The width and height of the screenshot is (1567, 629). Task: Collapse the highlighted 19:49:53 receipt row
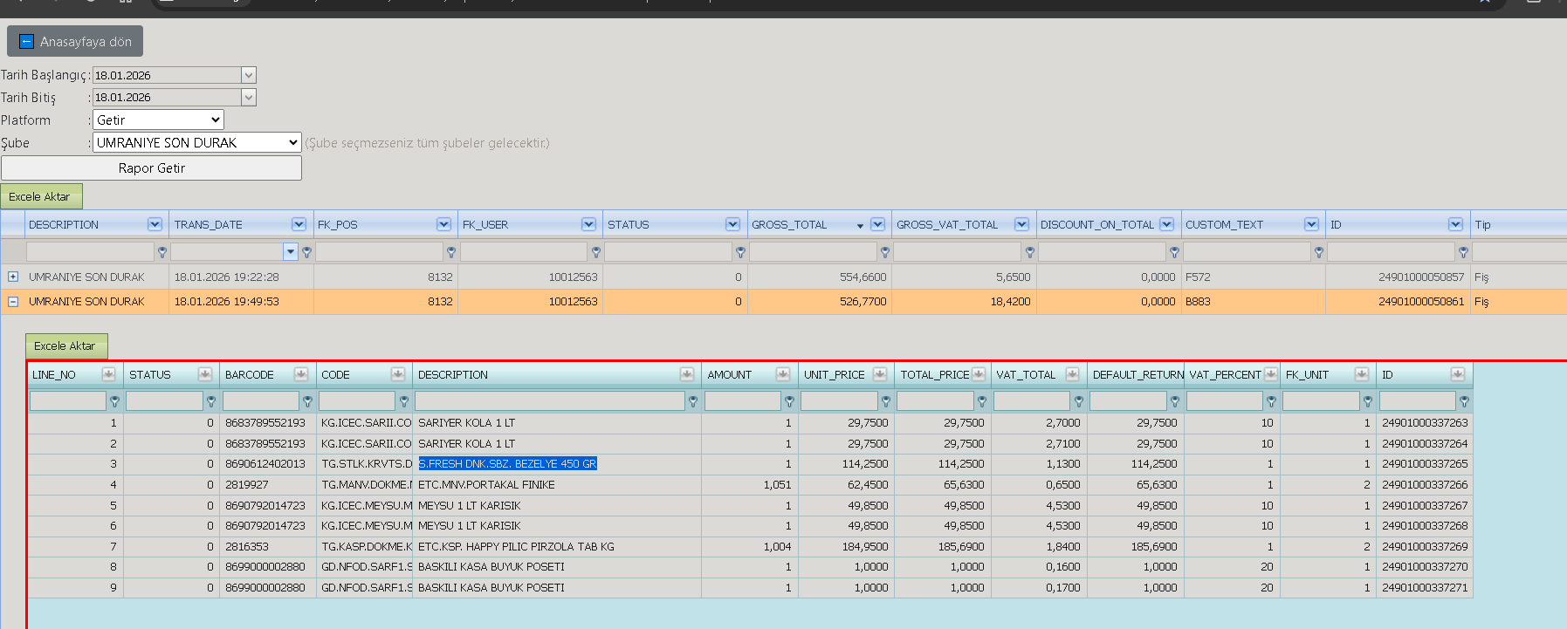pyautogui.click(x=13, y=301)
